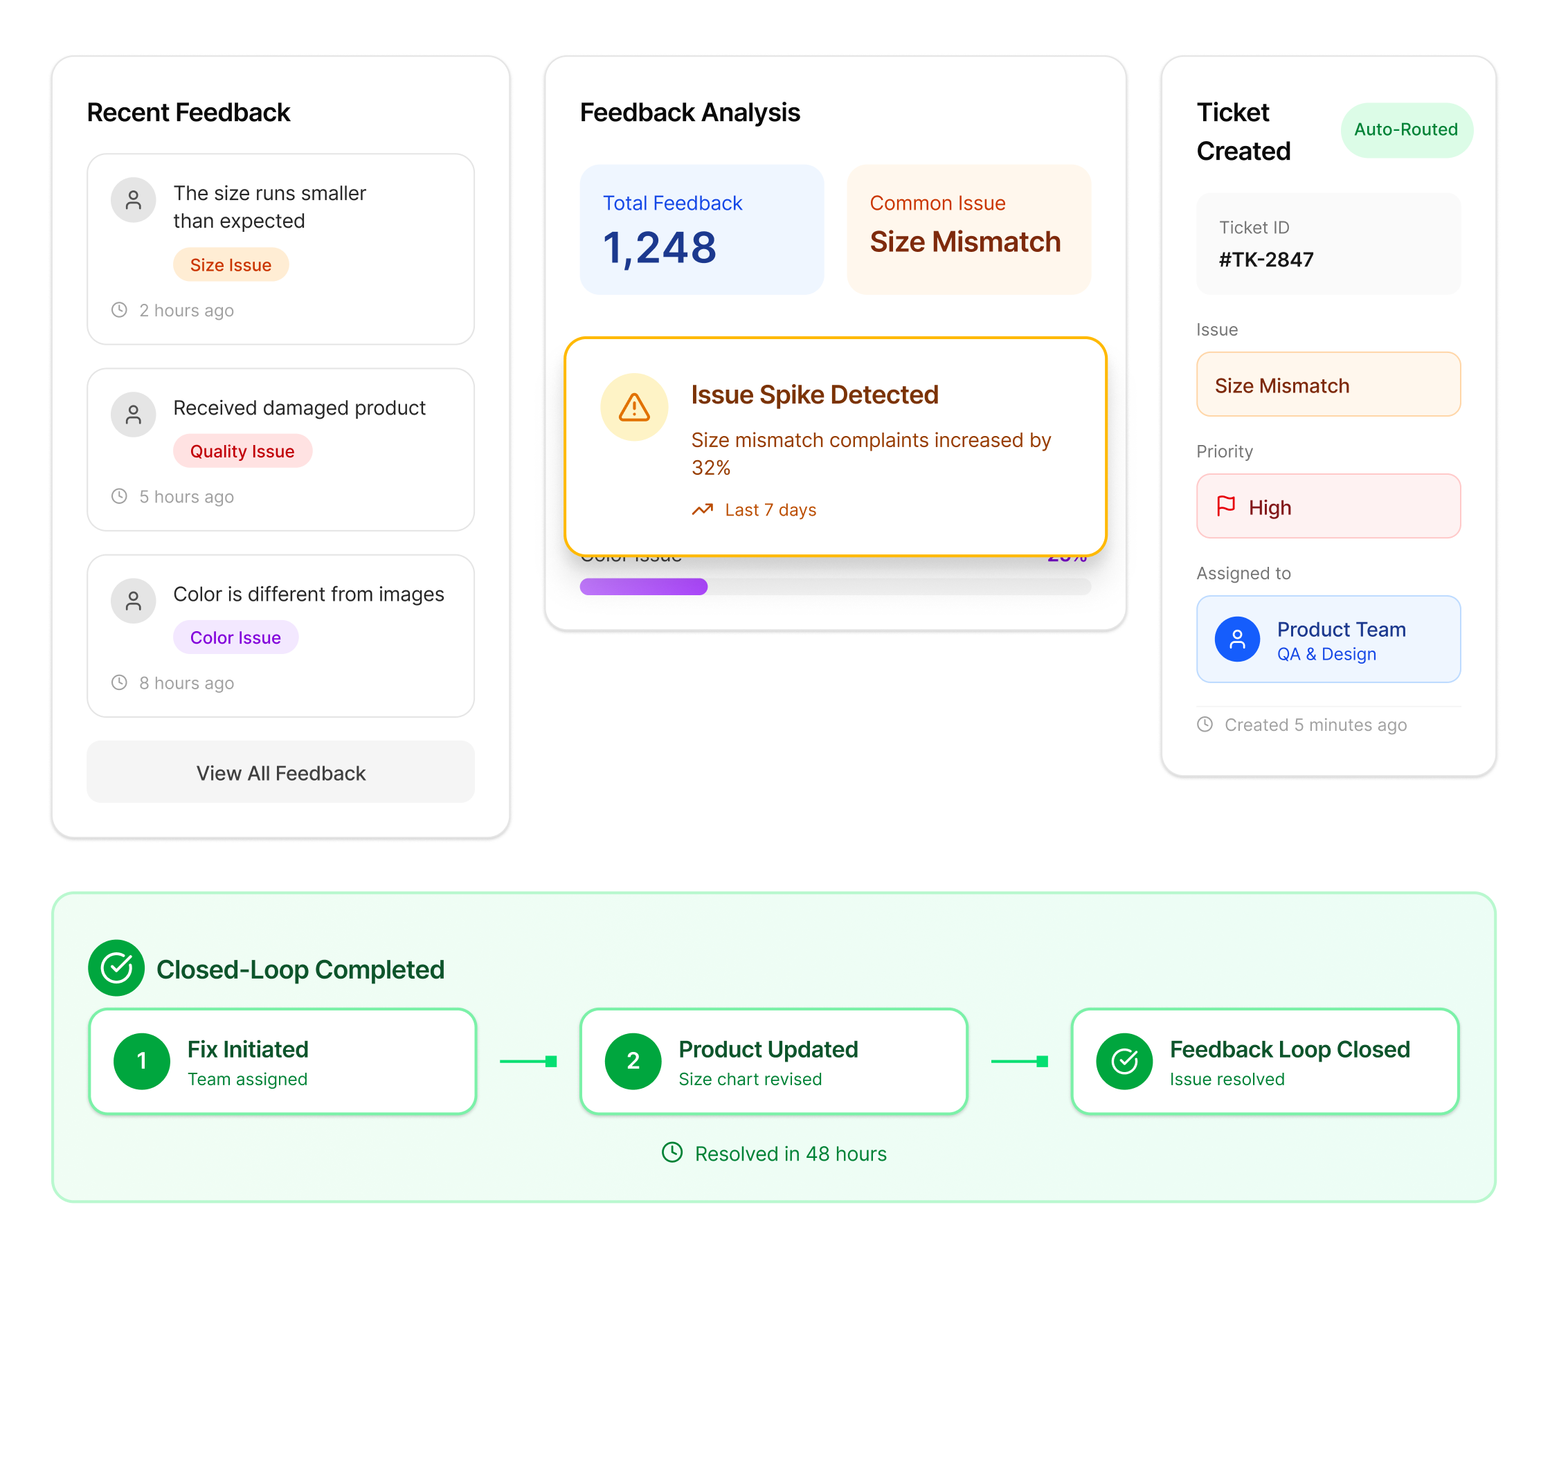The image size is (1559, 1470).
Task: Click the warning triangle icon in spike alert
Action: coord(633,407)
